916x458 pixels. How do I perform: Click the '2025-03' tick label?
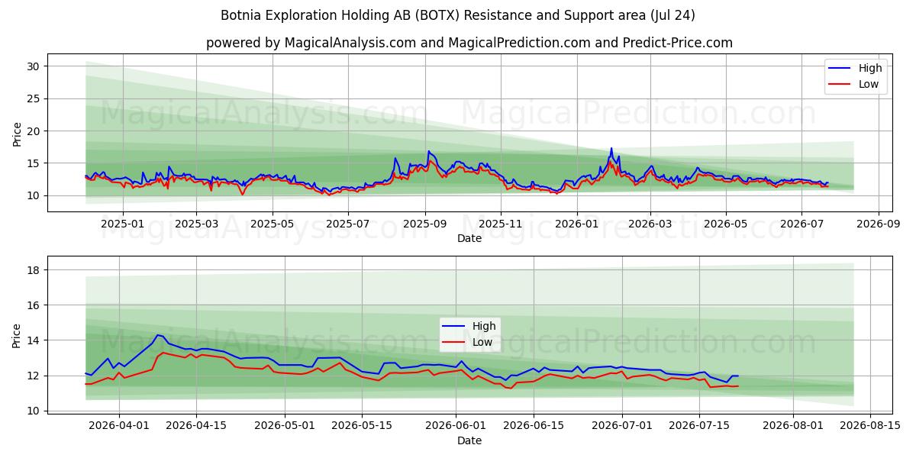tap(196, 224)
